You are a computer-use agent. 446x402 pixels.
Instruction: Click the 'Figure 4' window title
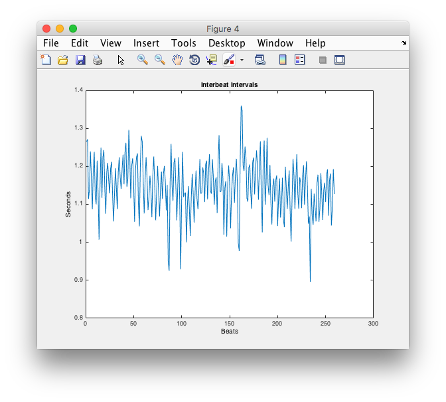[223, 29]
